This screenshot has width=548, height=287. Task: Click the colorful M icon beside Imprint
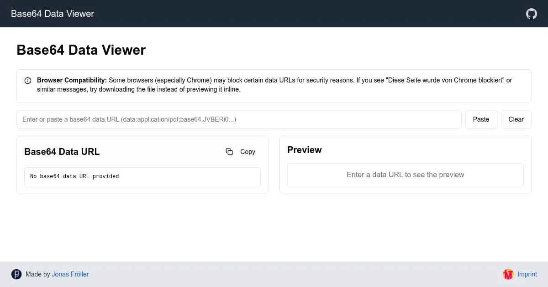pos(508,274)
